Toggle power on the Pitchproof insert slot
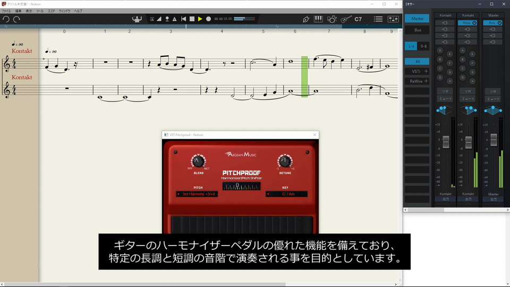The width and height of the screenshot is (510, 287). tap(474, 23)
